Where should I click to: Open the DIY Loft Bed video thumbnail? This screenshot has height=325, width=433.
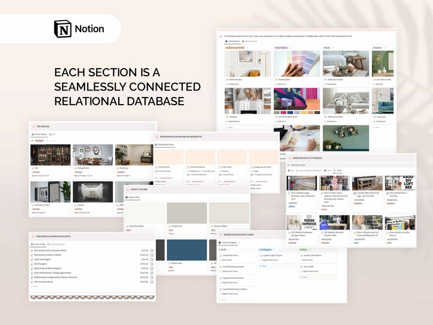[400, 183]
